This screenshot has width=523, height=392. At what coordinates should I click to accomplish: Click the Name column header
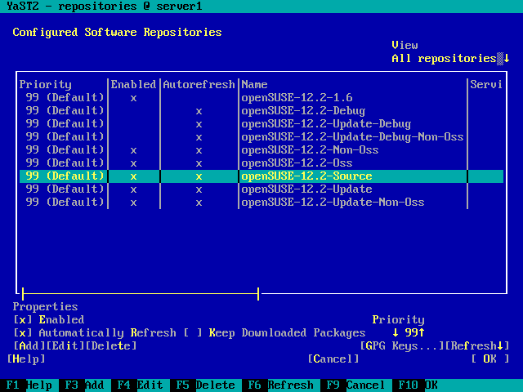pyautogui.click(x=254, y=85)
